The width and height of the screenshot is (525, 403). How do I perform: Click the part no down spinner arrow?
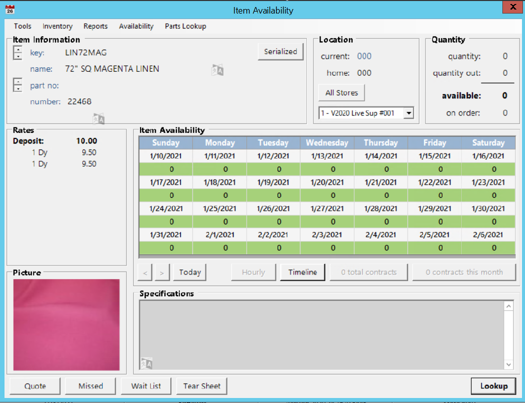click(x=18, y=89)
